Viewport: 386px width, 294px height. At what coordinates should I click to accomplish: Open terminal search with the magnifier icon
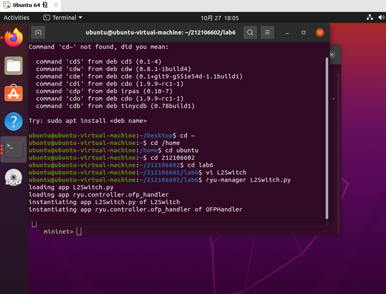point(250,32)
